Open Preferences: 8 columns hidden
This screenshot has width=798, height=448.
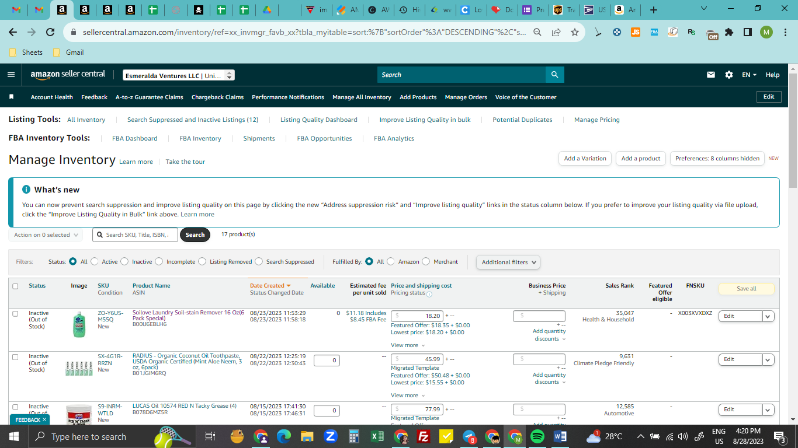coord(717,158)
